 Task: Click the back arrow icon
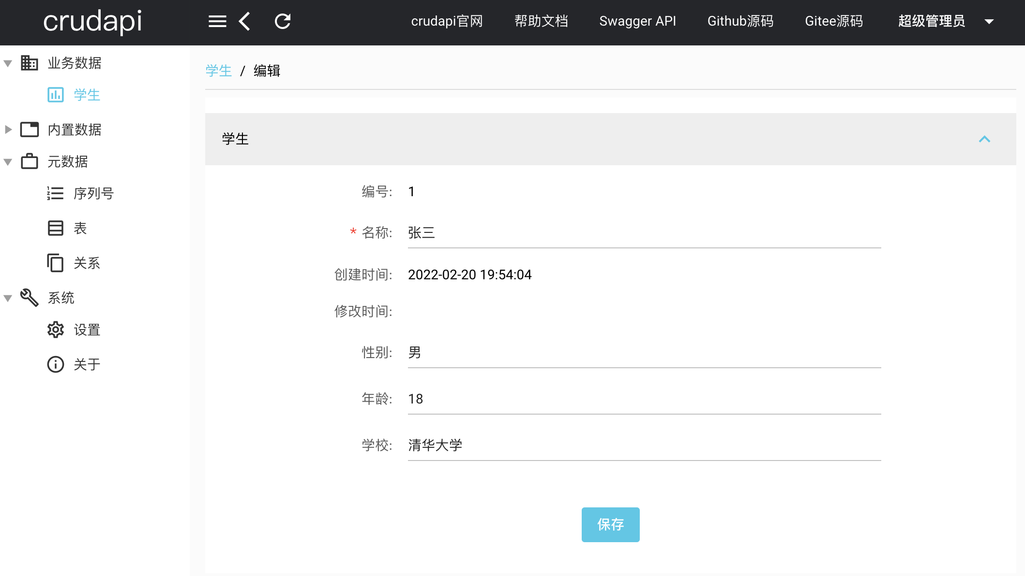pyautogui.click(x=245, y=21)
